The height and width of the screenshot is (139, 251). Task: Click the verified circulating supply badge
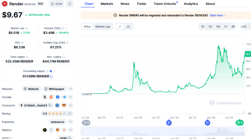[51, 71]
